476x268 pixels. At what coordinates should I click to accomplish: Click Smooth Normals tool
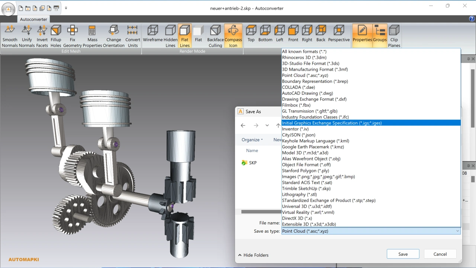[x=10, y=36]
